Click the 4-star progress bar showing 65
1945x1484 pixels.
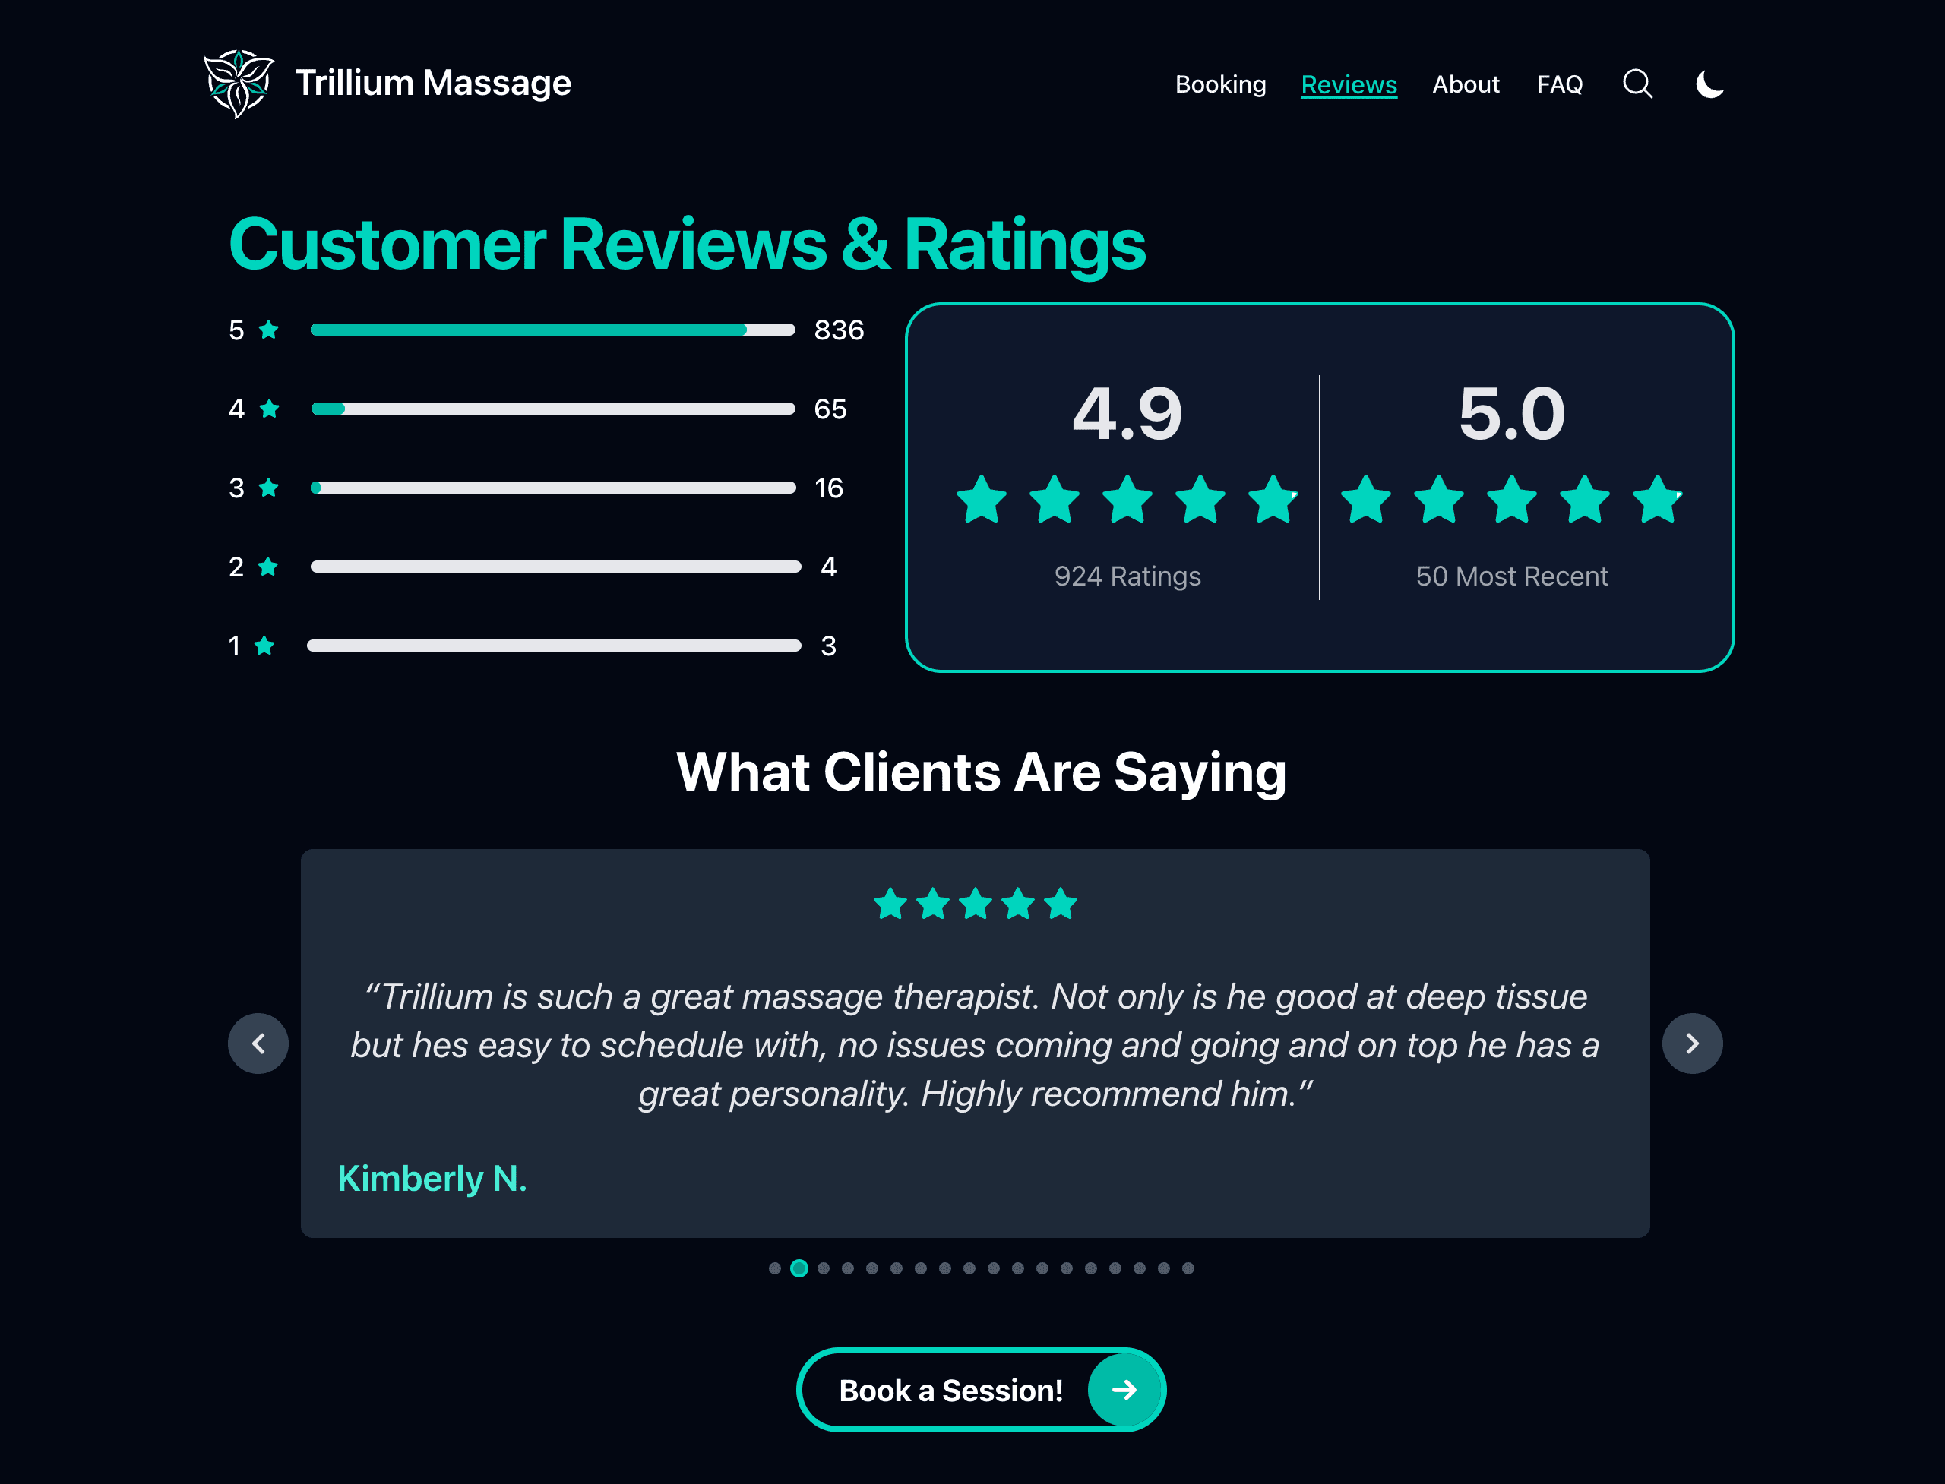[x=552, y=408]
